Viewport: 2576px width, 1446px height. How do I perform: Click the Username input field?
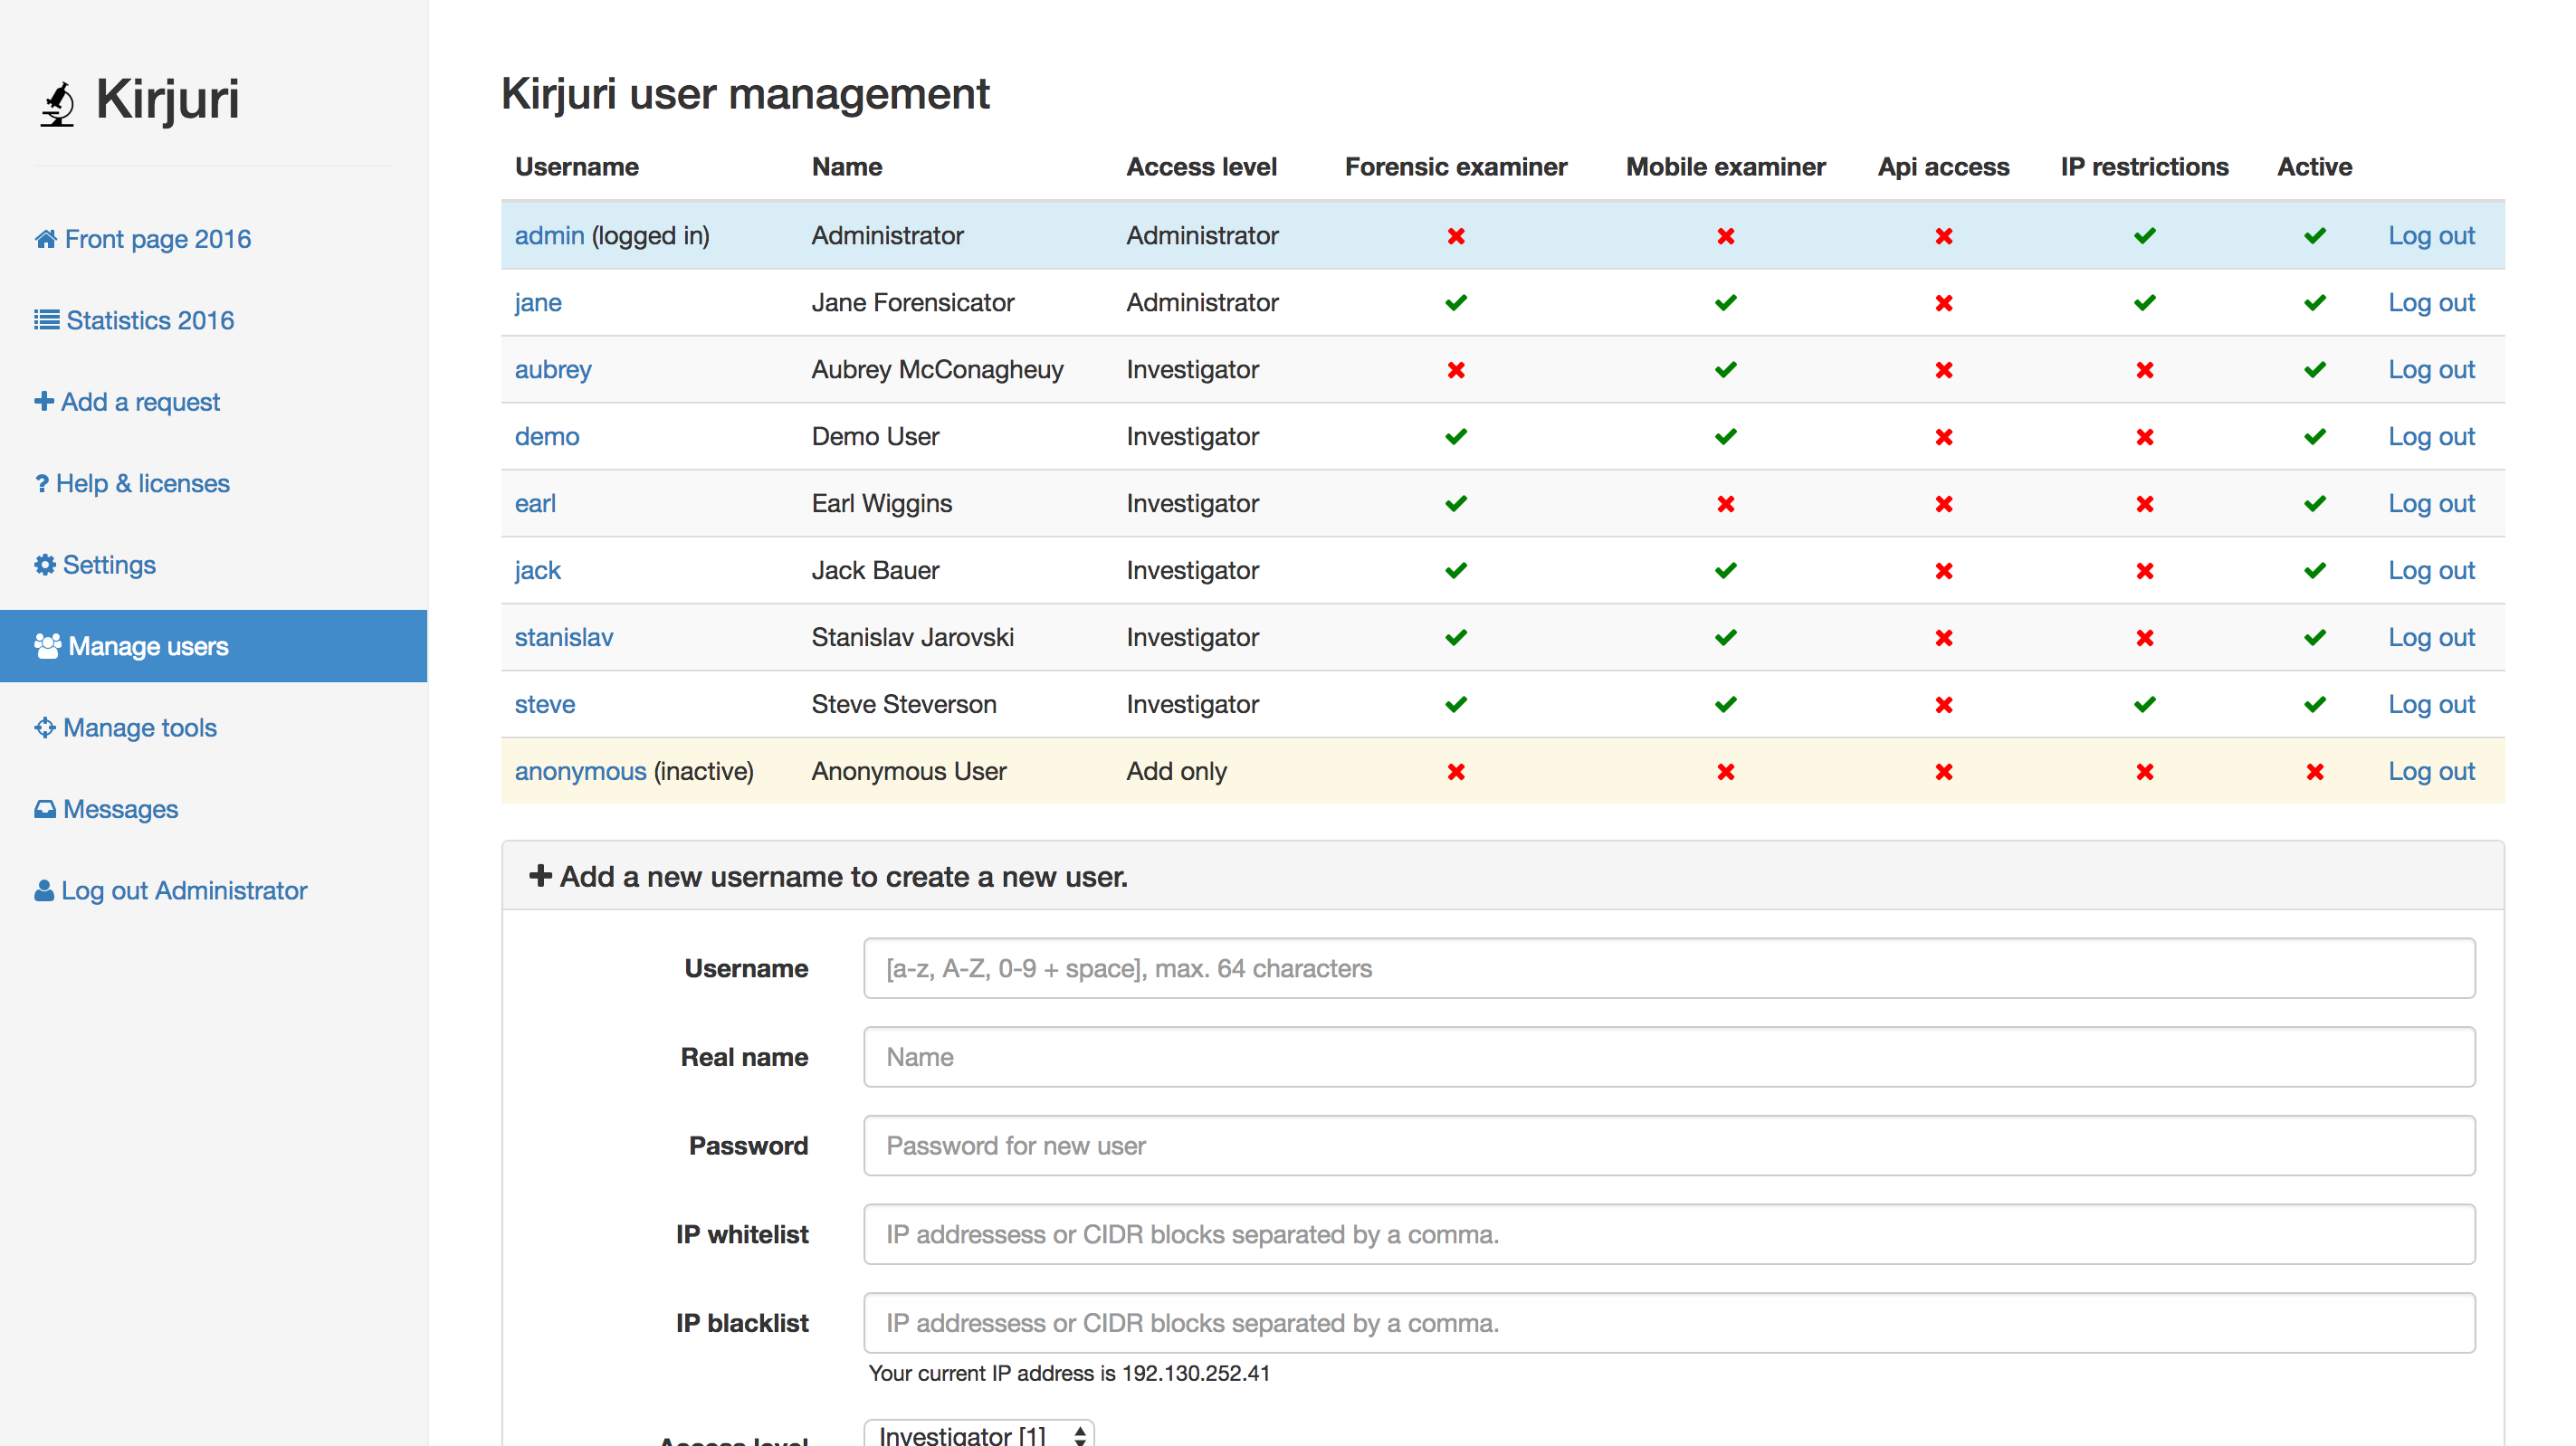pos(1668,968)
